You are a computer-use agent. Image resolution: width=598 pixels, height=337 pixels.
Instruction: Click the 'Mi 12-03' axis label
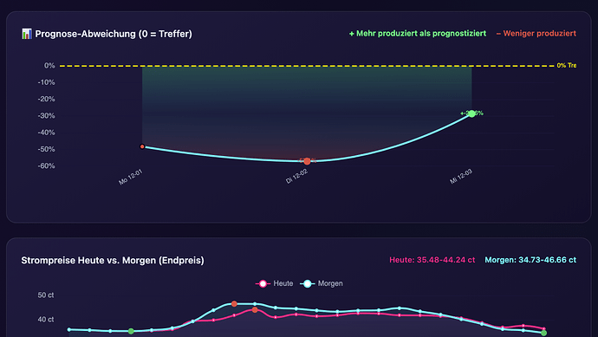461,177
